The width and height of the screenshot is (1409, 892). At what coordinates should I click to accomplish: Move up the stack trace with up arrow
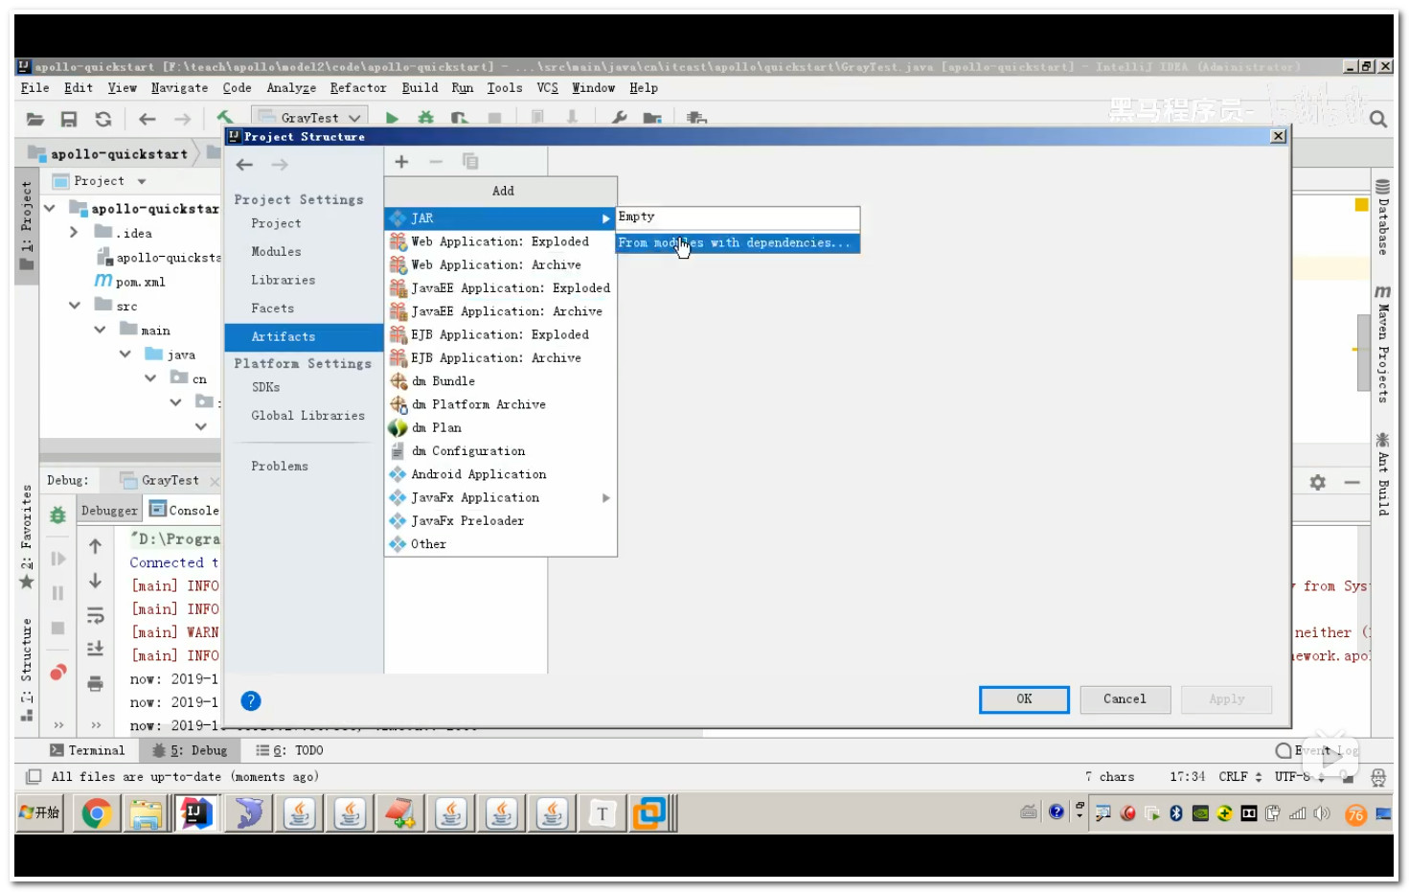(95, 547)
